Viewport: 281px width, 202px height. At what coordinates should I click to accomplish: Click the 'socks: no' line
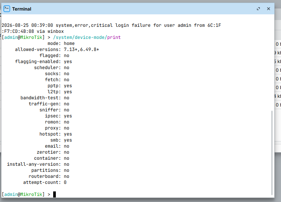57,74
